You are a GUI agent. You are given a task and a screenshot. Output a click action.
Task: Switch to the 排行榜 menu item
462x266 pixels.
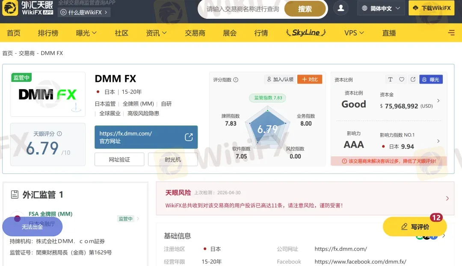pyautogui.click(x=48, y=32)
